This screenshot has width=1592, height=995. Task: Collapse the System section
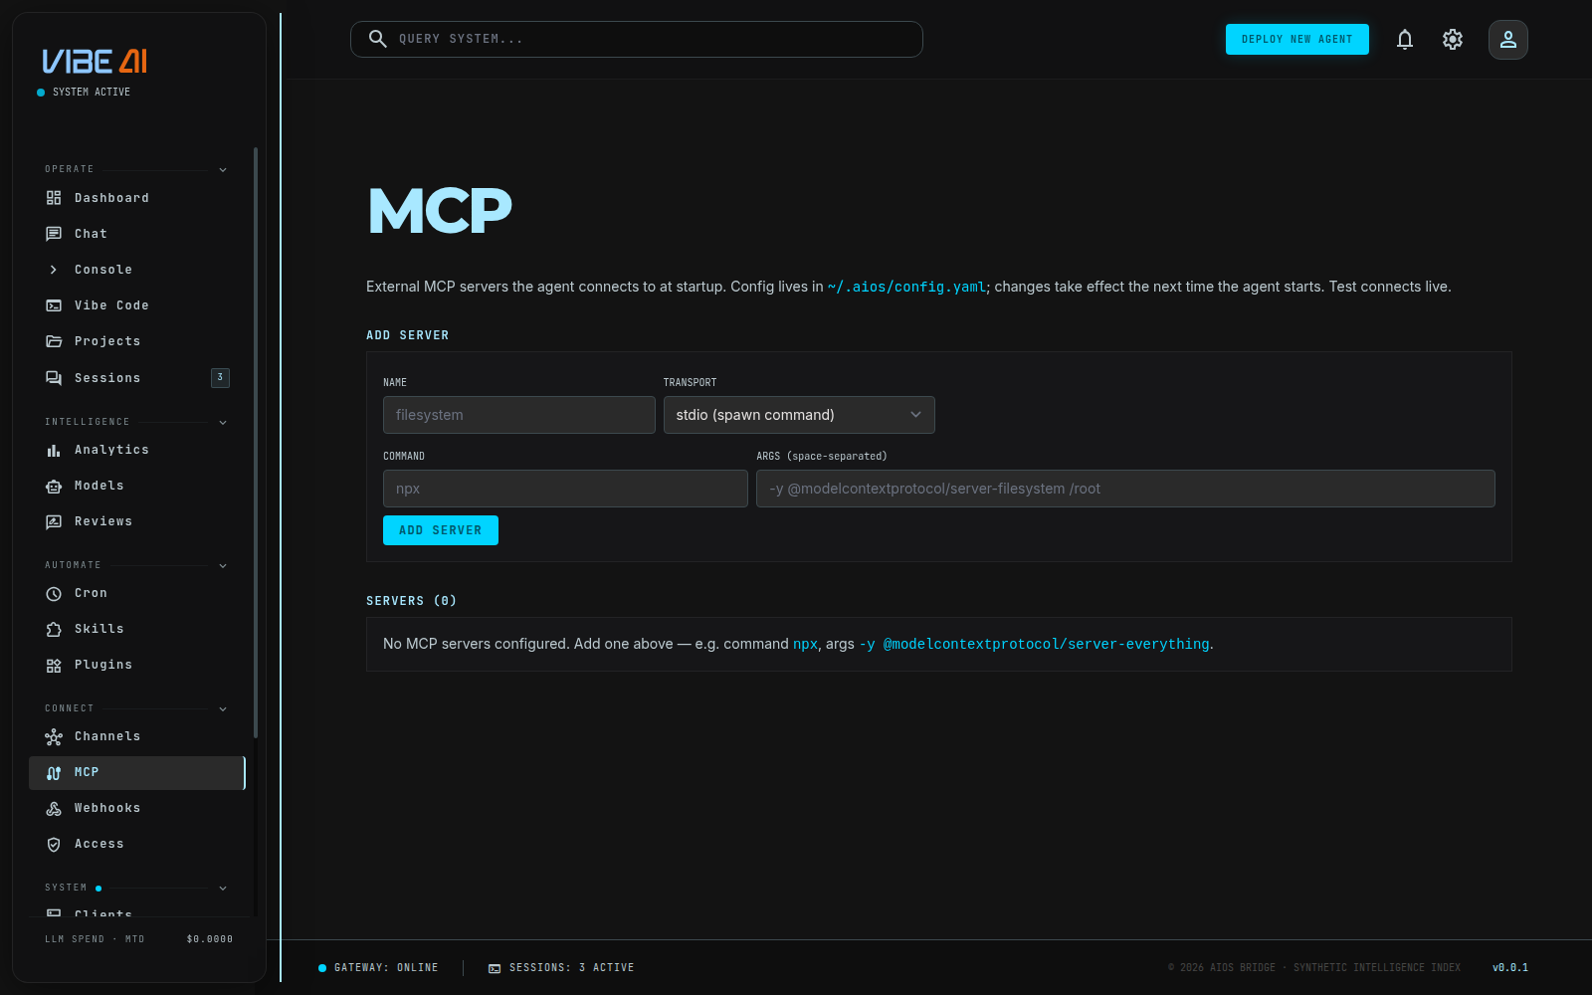(223, 889)
